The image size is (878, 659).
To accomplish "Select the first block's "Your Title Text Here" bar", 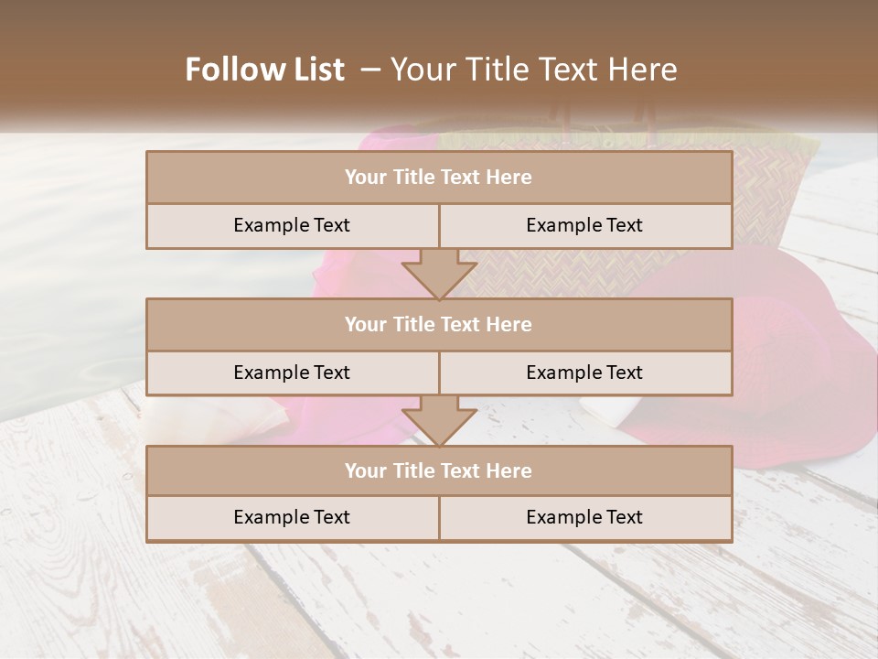I will pyautogui.click(x=440, y=177).
